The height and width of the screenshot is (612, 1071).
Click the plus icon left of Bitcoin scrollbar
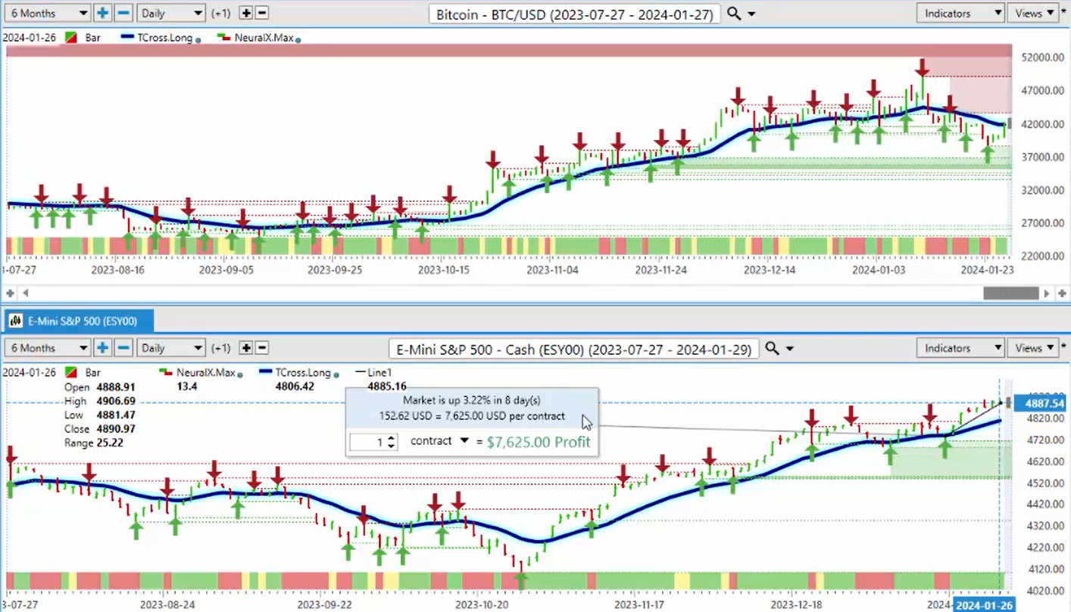pyautogui.click(x=10, y=293)
